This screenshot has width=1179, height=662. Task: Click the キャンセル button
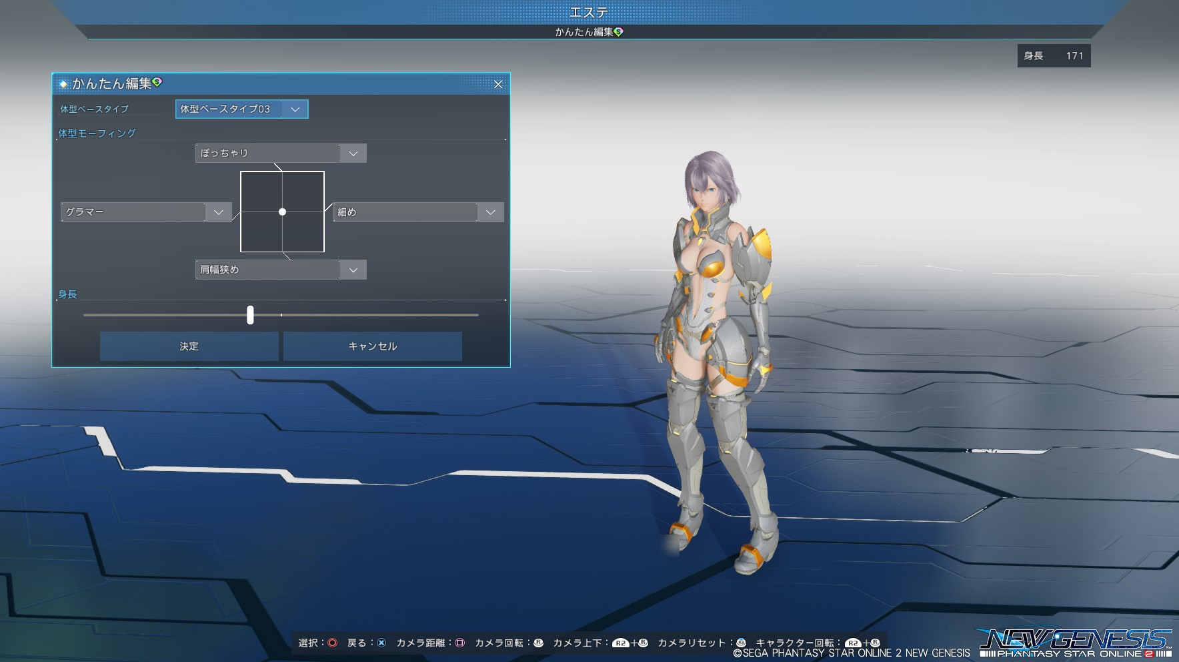pyautogui.click(x=373, y=346)
